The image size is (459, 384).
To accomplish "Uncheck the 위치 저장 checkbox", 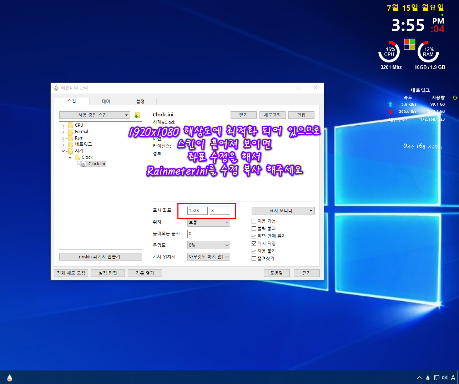I will [254, 244].
